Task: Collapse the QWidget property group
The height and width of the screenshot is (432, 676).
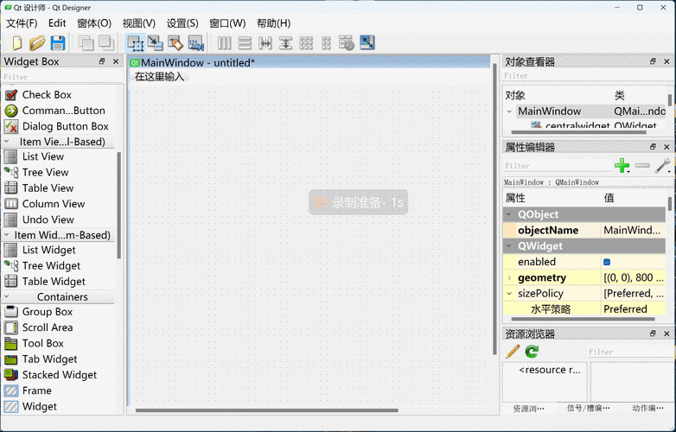Action: pos(509,246)
